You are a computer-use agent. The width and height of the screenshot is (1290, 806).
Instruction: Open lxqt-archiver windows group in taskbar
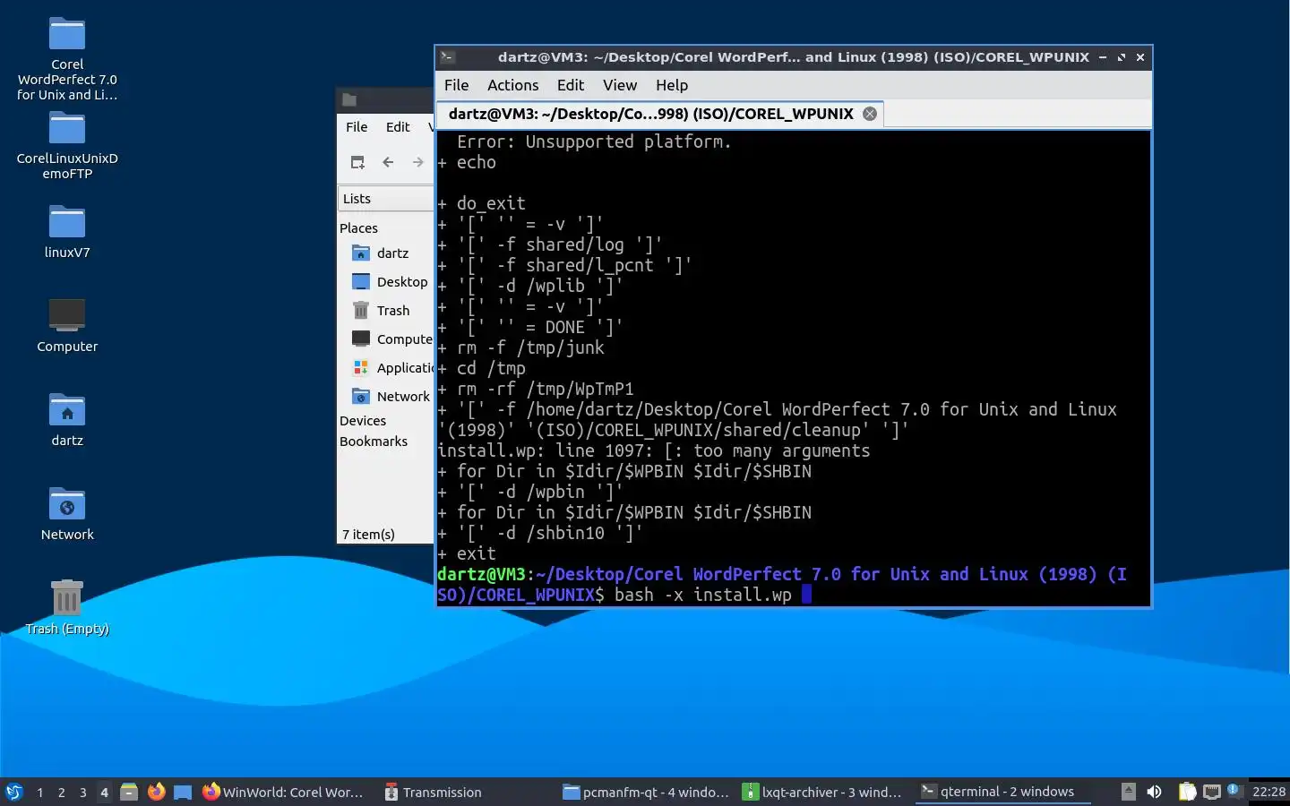point(823,792)
